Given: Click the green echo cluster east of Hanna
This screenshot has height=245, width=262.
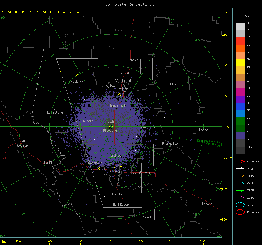Looking at the screenshot, I should 210,143.
